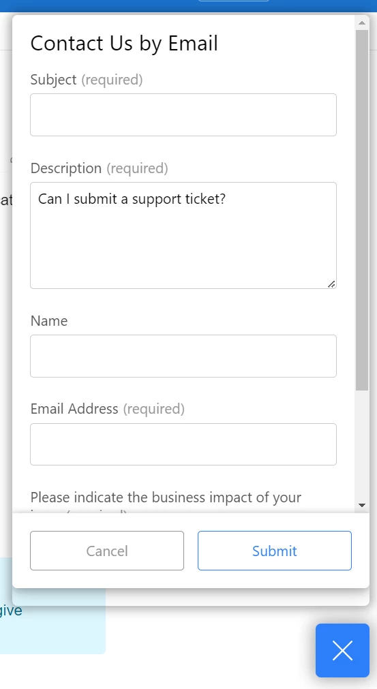The height and width of the screenshot is (689, 377).
Task: Cancel the email contact form
Action: (107, 551)
